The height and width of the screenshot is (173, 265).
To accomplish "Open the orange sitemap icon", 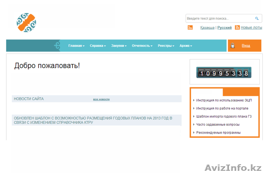I will [x=190, y=27].
